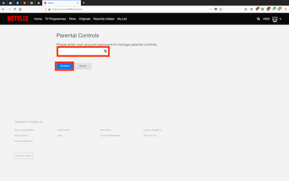Open the Films section
This screenshot has height=181, width=289.
72,19
